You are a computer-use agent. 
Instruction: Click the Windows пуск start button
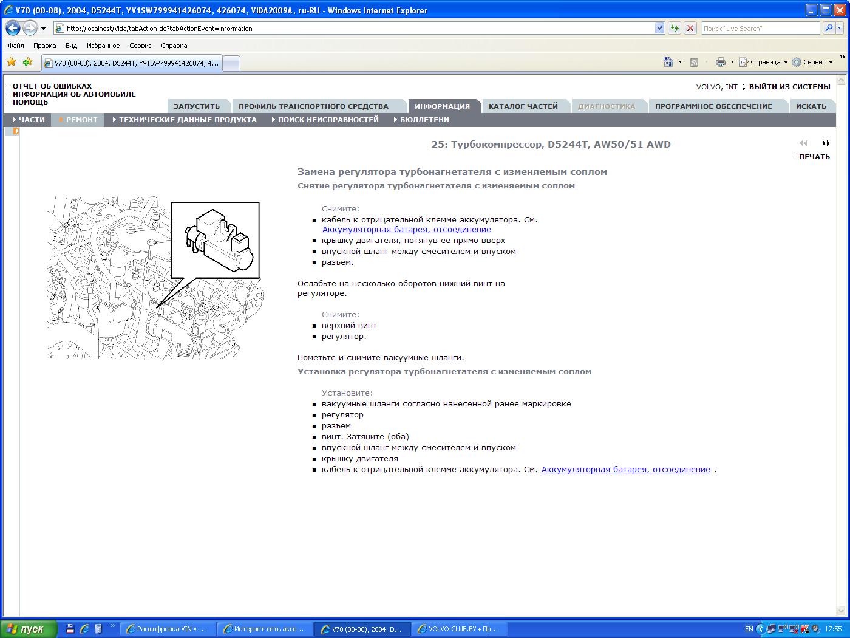[x=29, y=629]
